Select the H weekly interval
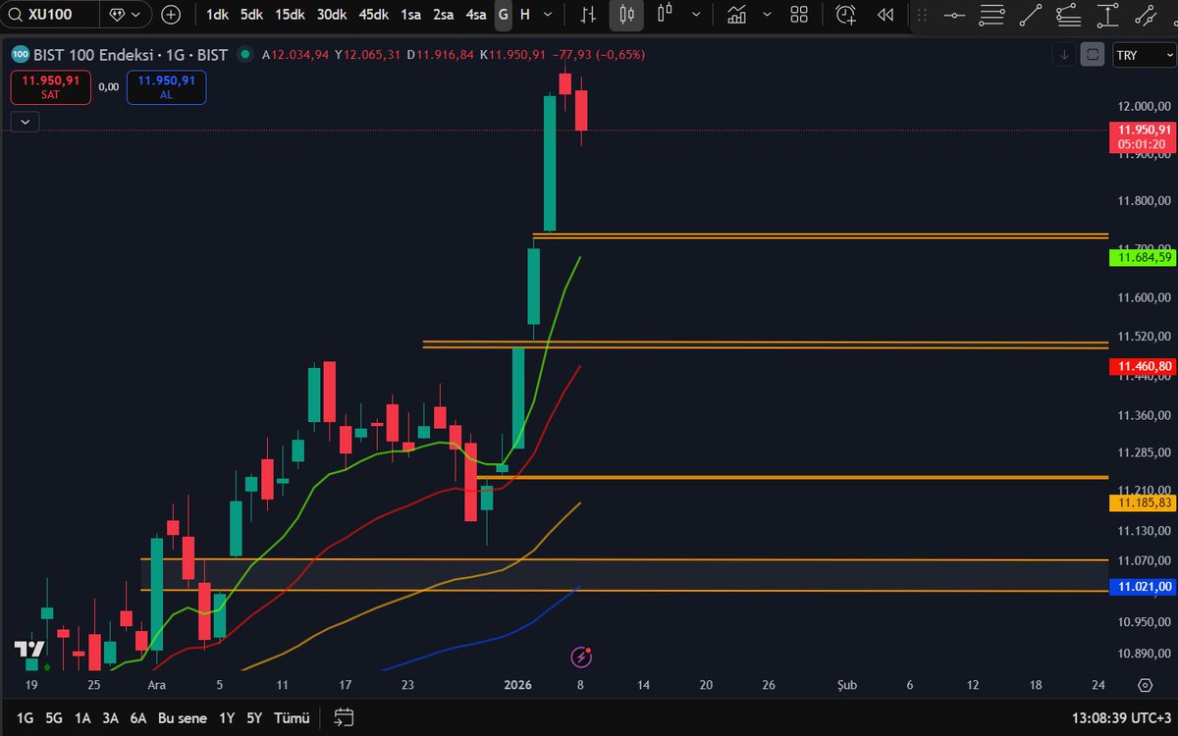1178x736 pixels. point(525,15)
